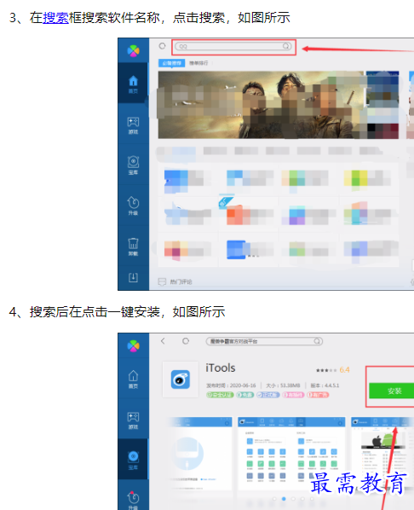Click the refresh circle in step 4 screenshot
The width and height of the screenshot is (414, 510).
click(186, 341)
